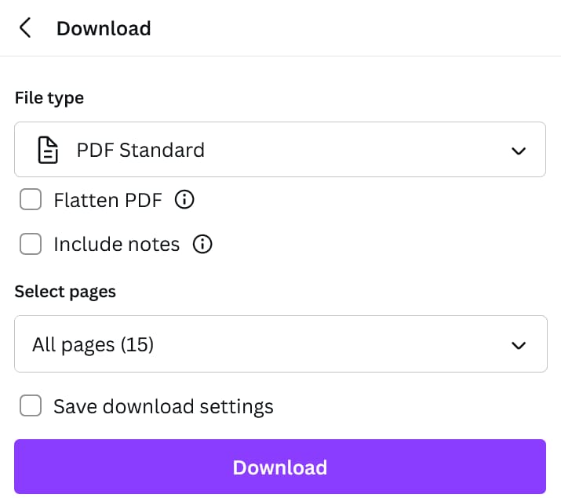Click the All pages (15) text
561x498 pixels.
click(93, 344)
